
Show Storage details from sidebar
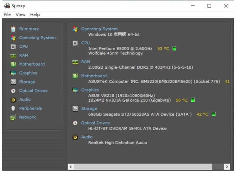coord(27,82)
